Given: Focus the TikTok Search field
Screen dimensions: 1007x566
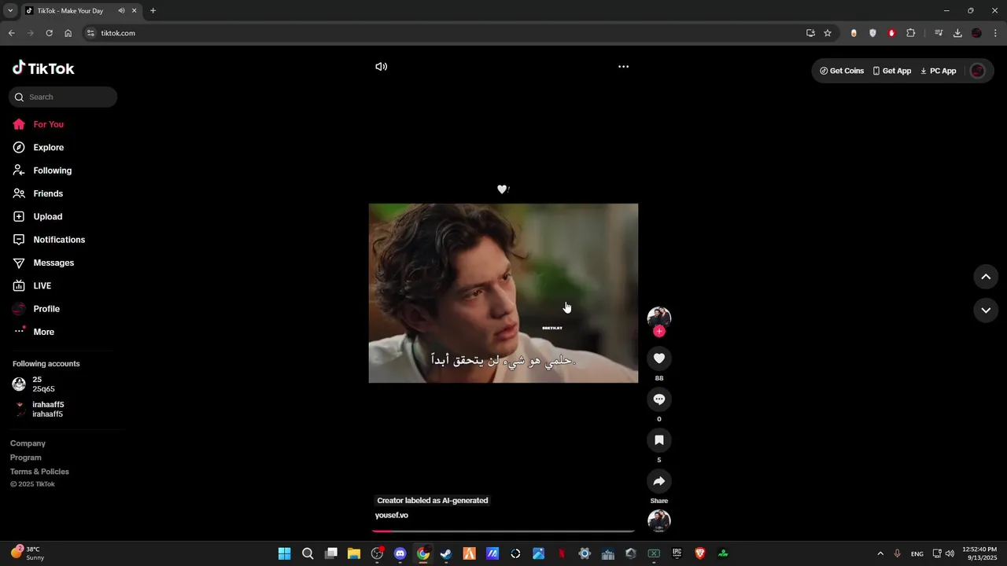Looking at the screenshot, I should pos(63,97).
